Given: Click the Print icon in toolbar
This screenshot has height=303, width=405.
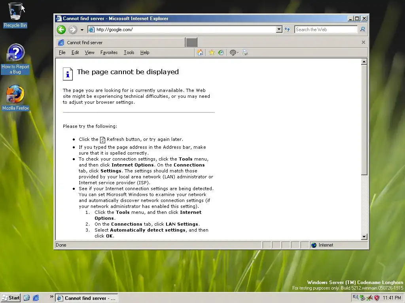Looking at the screenshot, I should click(x=245, y=52).
